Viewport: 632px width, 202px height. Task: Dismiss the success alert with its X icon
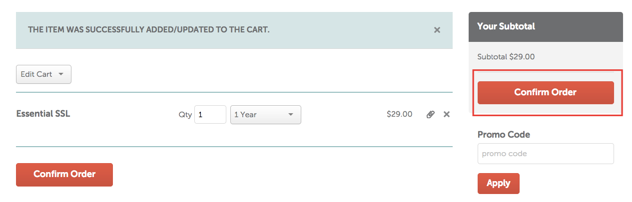pyautogui.click(x=437, y=30)
